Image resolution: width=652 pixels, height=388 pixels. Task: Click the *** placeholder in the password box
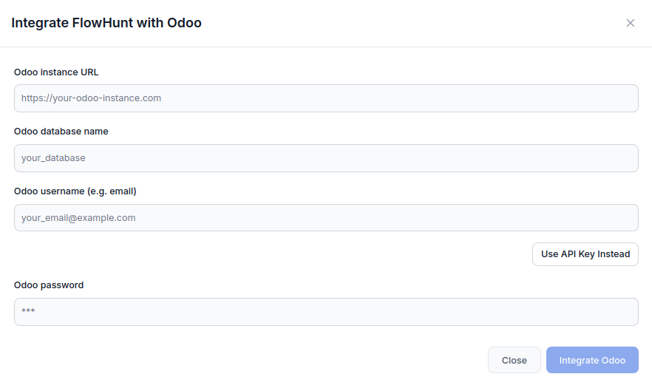click(28, 312)
